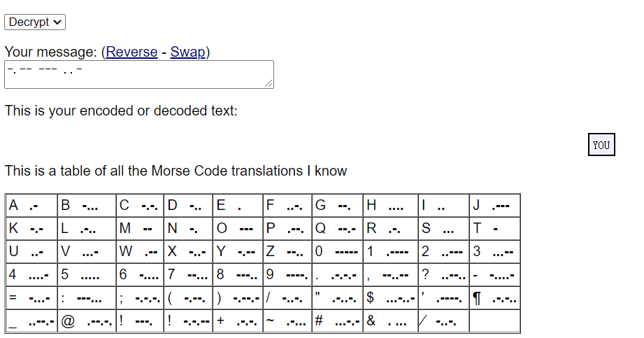
Task: Select the letter J Morse cell
Action: pyautogui.click(x=494, y=206)
